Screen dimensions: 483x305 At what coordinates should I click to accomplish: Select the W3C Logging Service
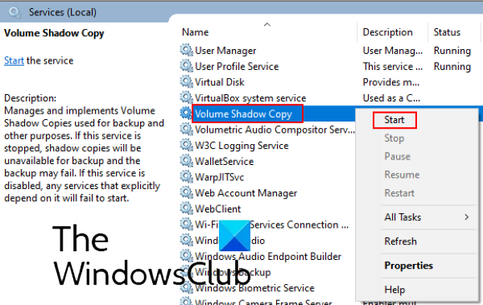(242, 146)
